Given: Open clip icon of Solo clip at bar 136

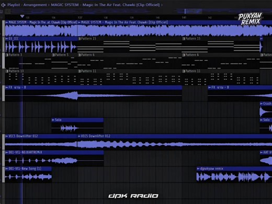Looking at the screenshot, I should click(53, 120).
